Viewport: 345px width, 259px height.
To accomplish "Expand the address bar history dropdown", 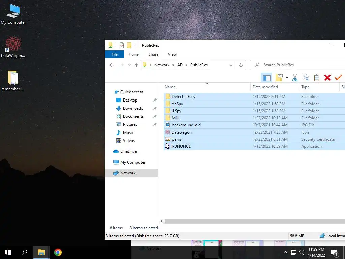I will pyautogui.click(x=230, y=65).
